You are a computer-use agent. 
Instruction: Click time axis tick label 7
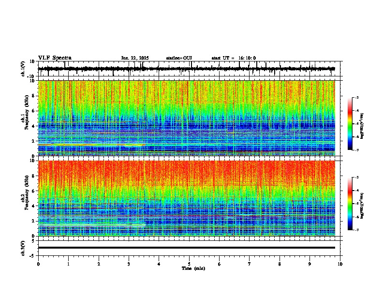(250, 264)
